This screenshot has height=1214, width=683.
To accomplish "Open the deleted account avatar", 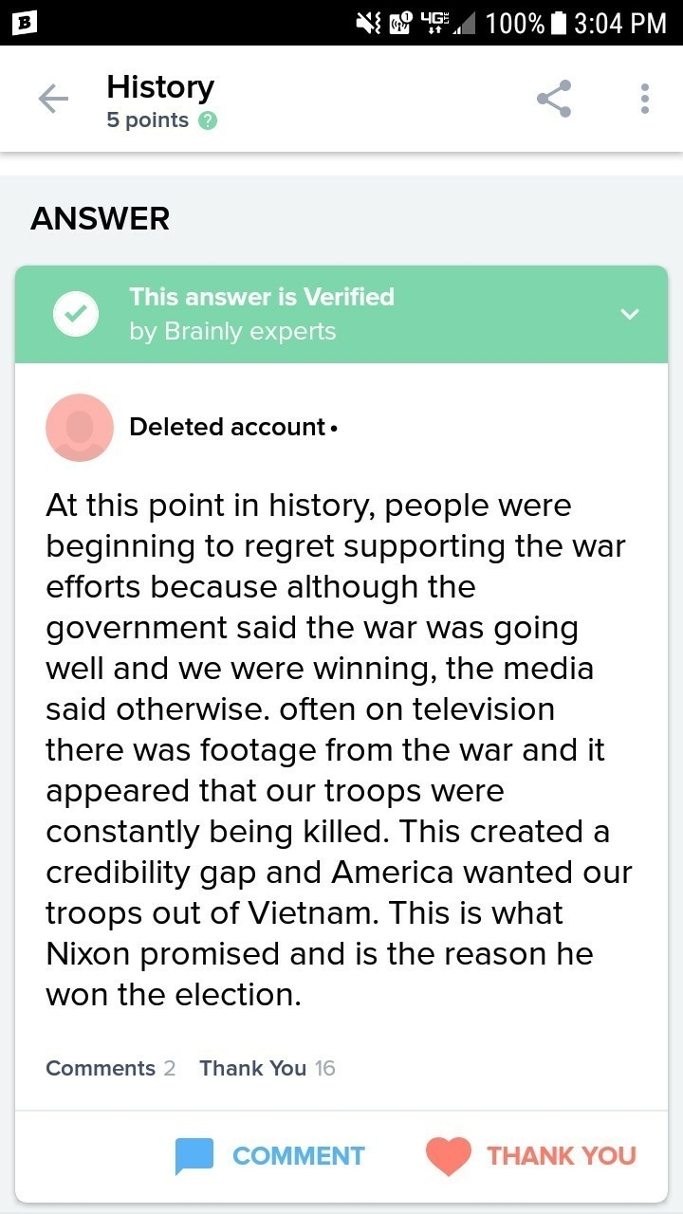I will pyautogui.click(x=80, y=428).
